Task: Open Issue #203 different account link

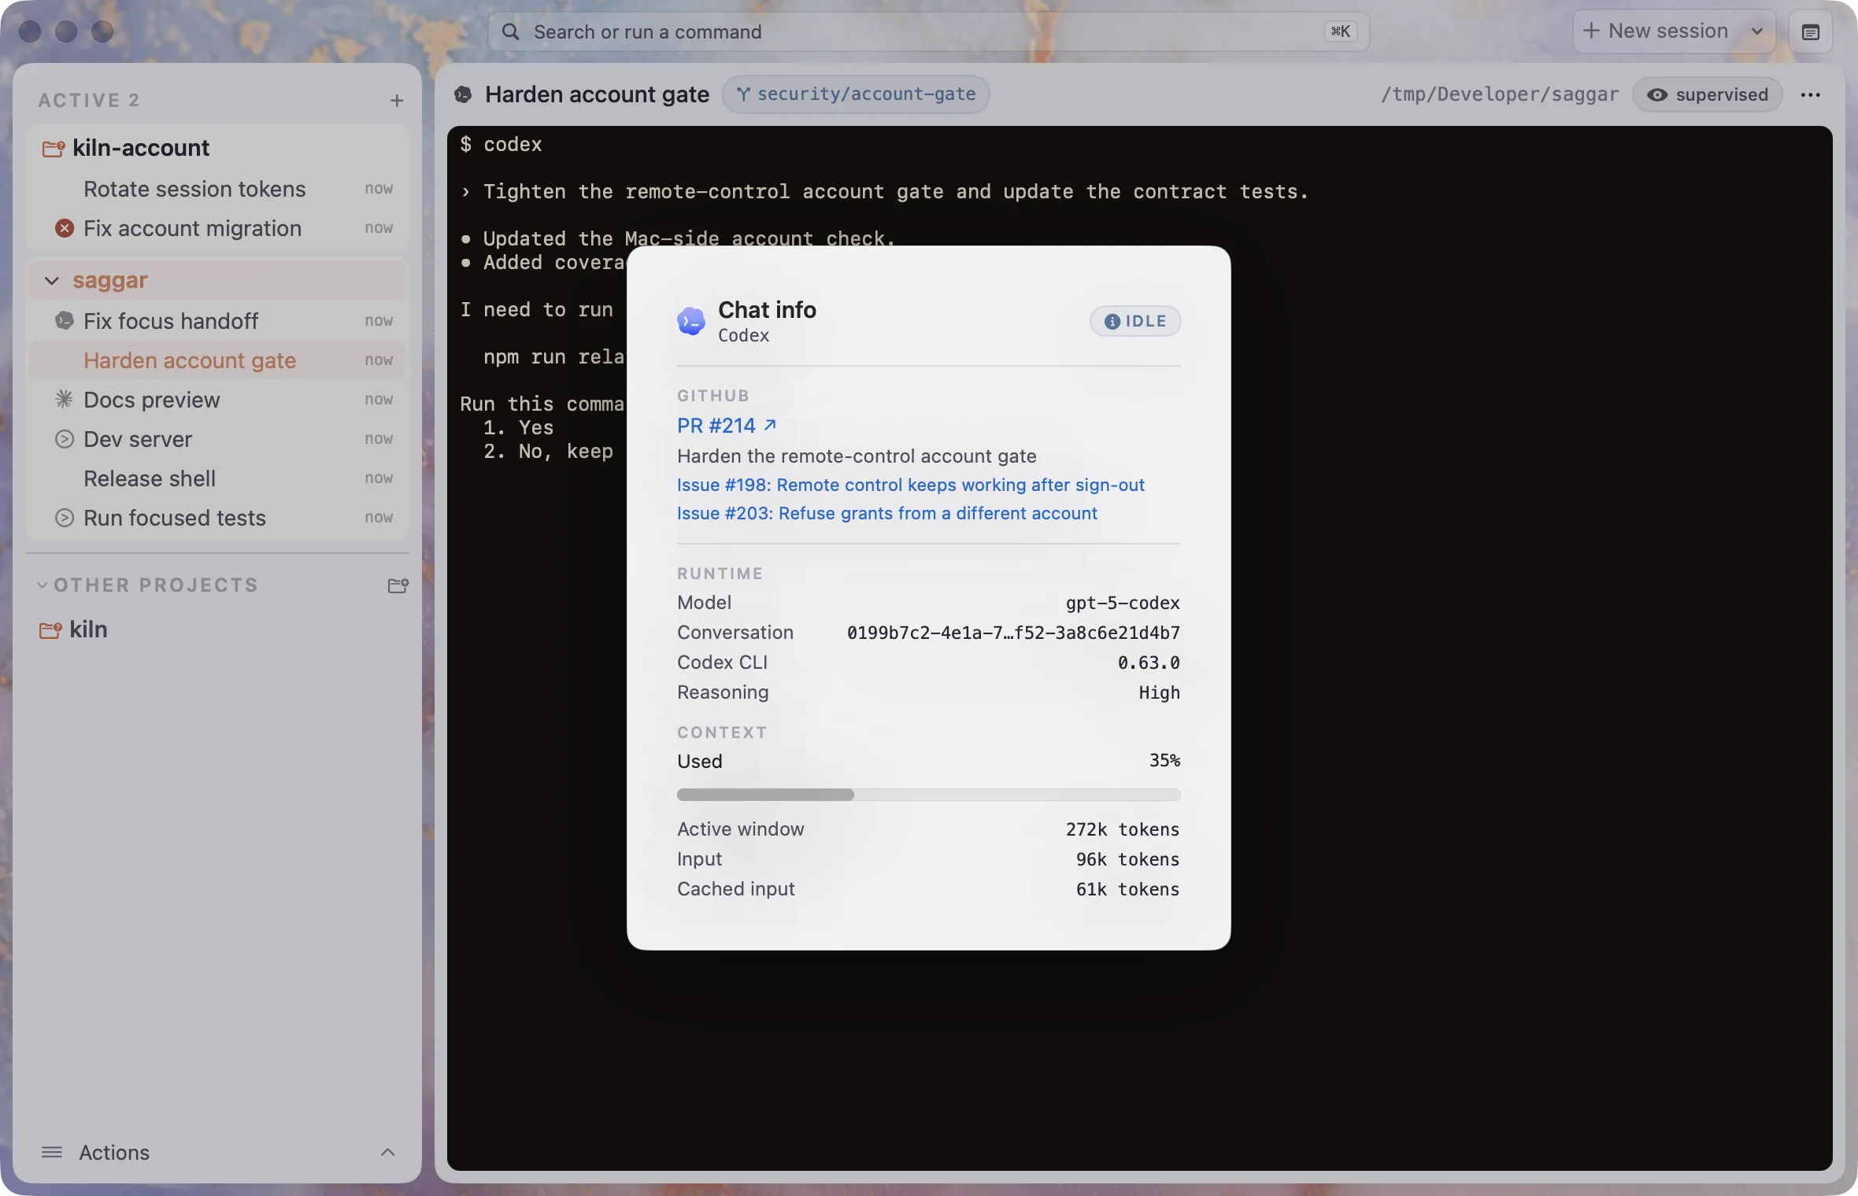Action: 887,513
